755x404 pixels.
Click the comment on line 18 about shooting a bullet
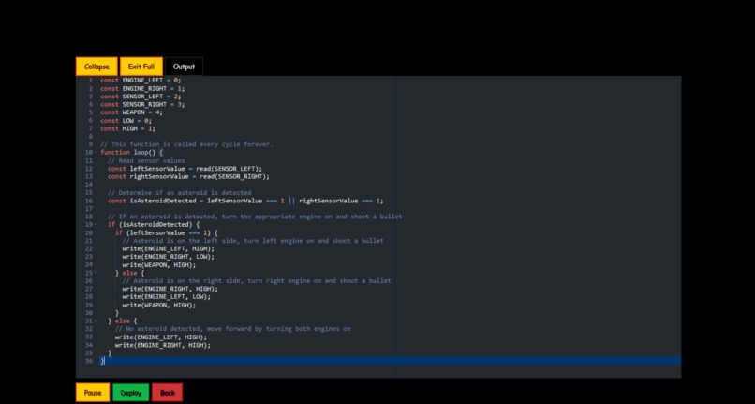tap(255, 217)
